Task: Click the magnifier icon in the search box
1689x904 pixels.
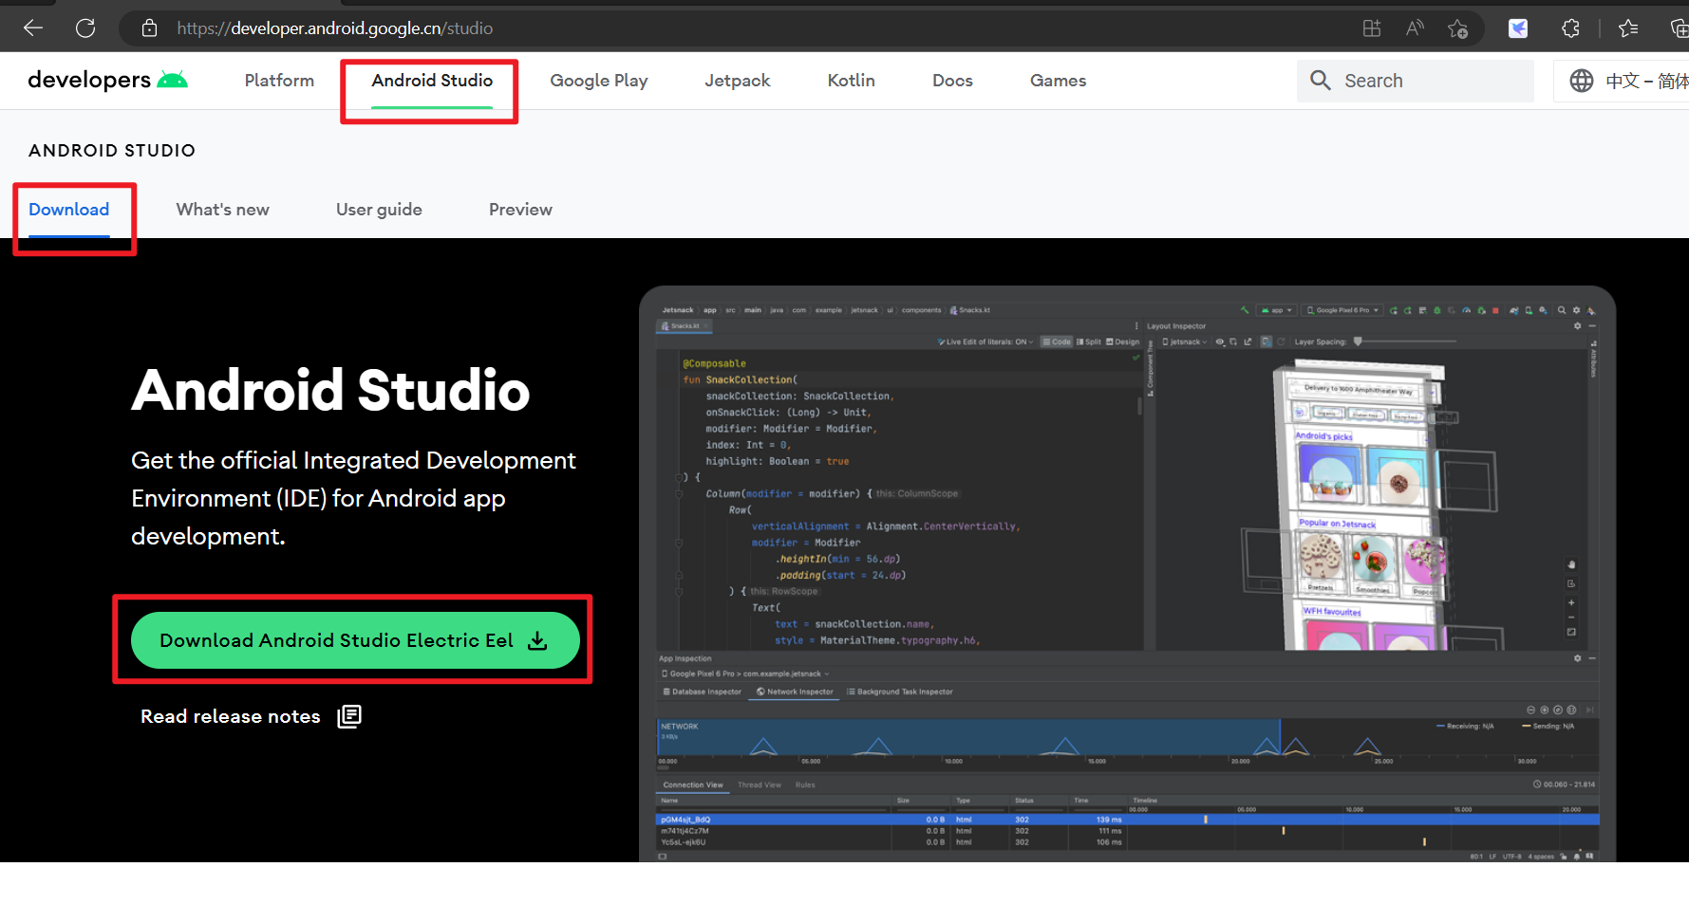Action: tap(1320, 81)
